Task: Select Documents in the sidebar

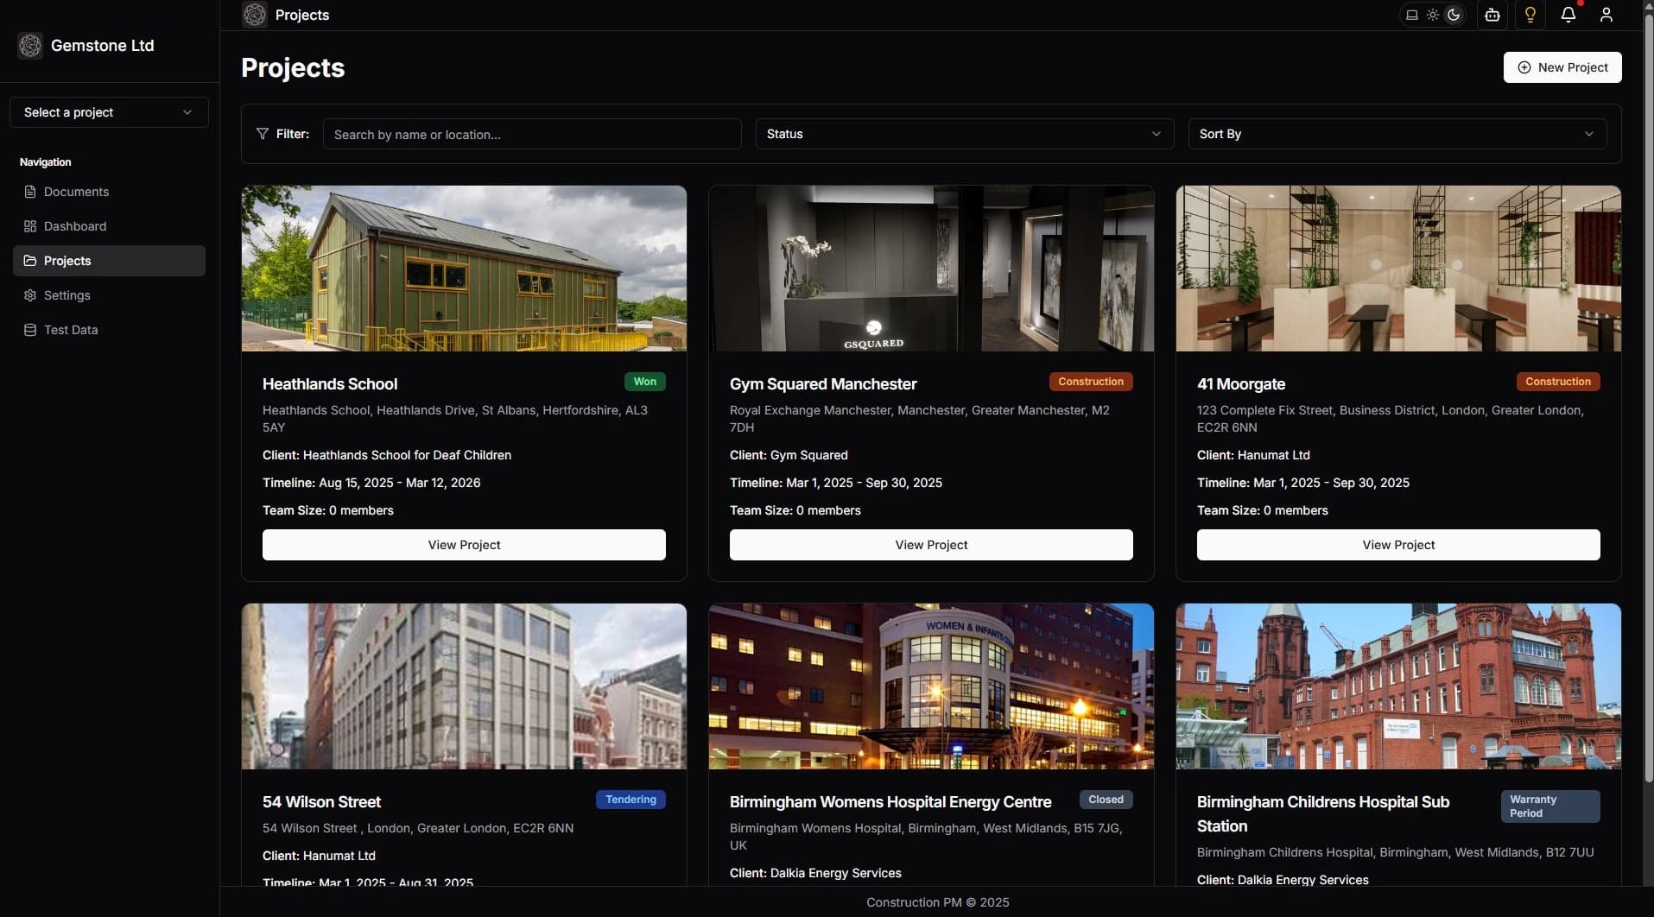Action: click(77, 192)
